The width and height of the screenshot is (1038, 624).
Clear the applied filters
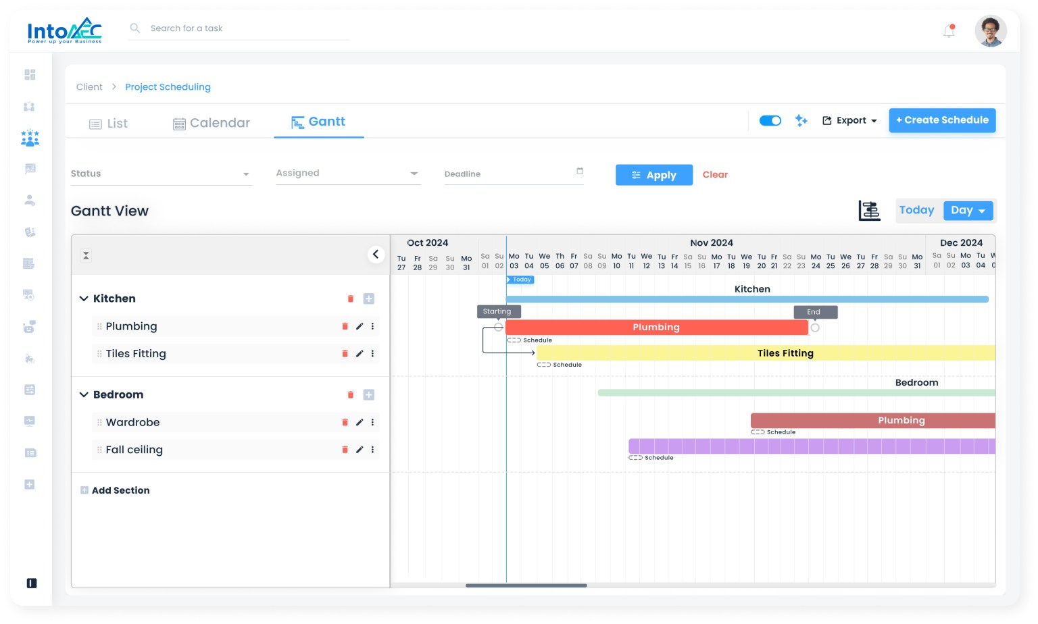tap(715, 174)
